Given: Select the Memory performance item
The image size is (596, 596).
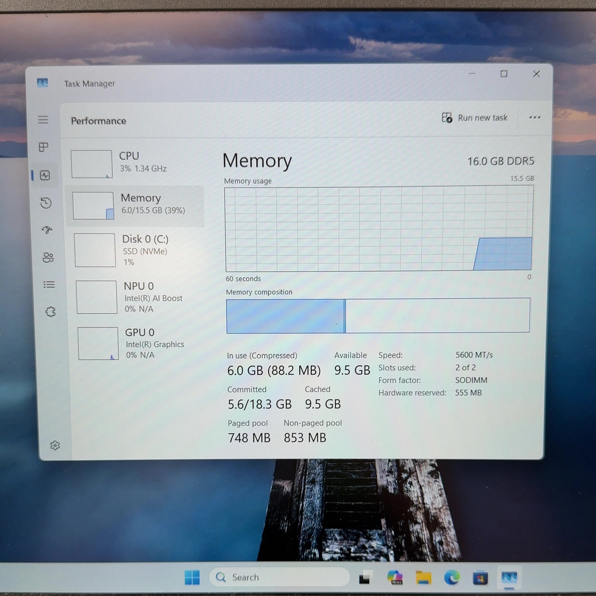Looking at the screenshot, I should tap(135, 206).
